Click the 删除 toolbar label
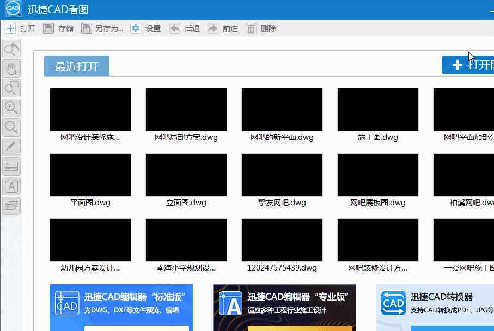The height and width of the screenshot is (331, 494). [x=269, y=29]
